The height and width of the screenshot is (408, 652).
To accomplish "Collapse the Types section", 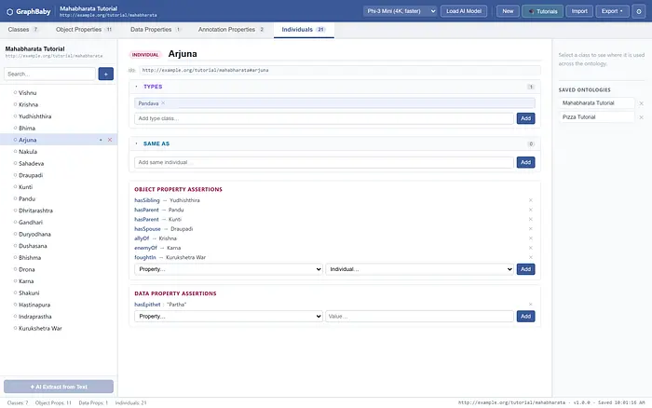I will 136,87.
